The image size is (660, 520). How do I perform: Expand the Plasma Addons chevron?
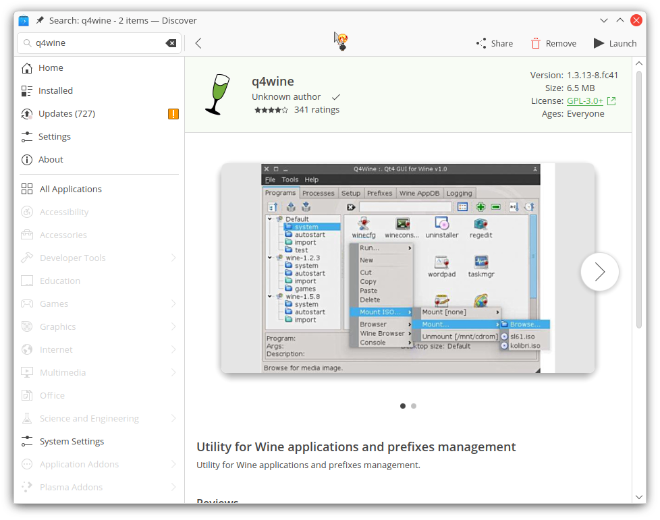tap(173, 487)
